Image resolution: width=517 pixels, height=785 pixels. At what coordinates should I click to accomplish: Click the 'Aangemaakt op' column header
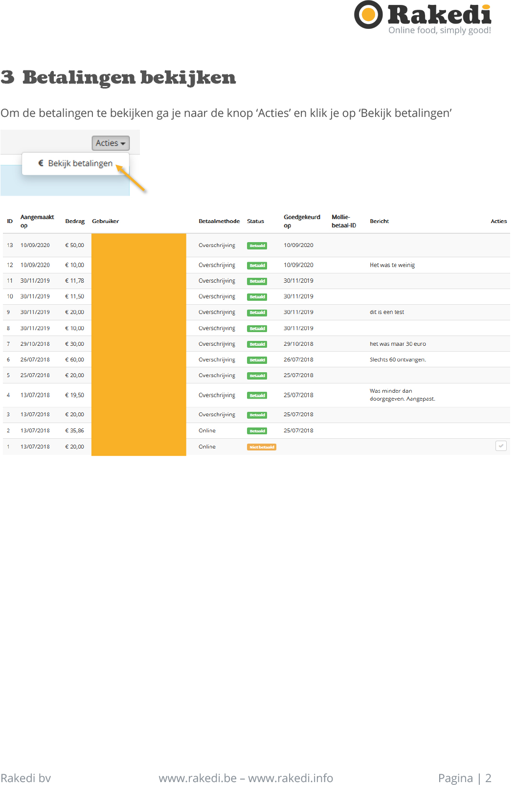point(37,221)
